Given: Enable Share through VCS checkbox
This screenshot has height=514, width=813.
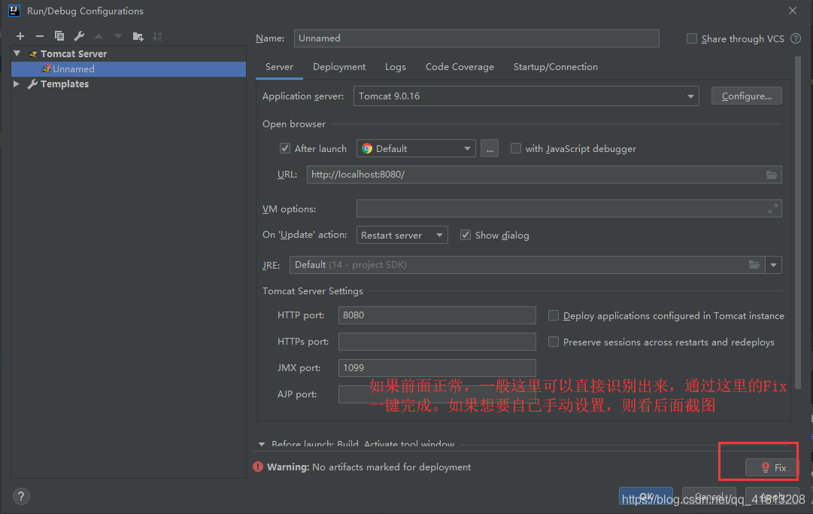Looking at the screenshot, I should (x=692, y=38).
